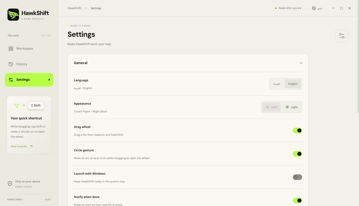359x206 pixels.
Task: Select the Dark appearance option
Action: (x=272, y=107)
